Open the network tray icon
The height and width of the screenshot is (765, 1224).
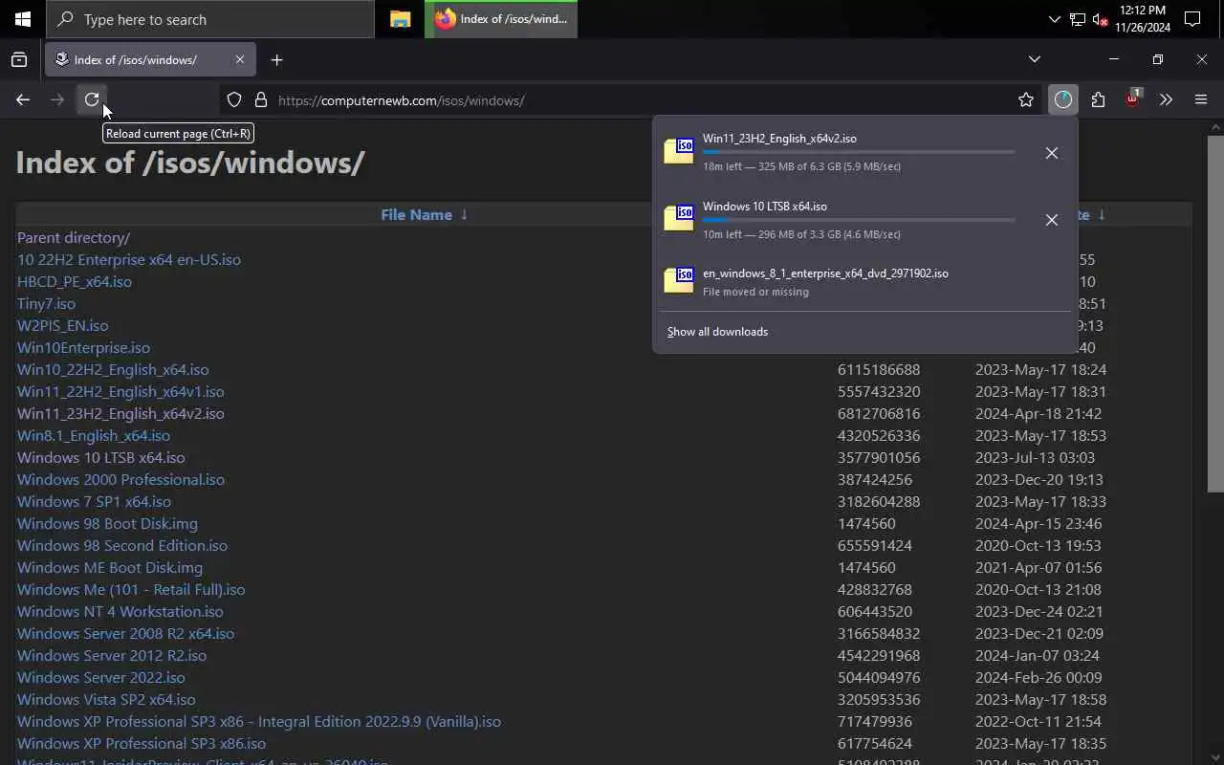(x=1077, y=19)
